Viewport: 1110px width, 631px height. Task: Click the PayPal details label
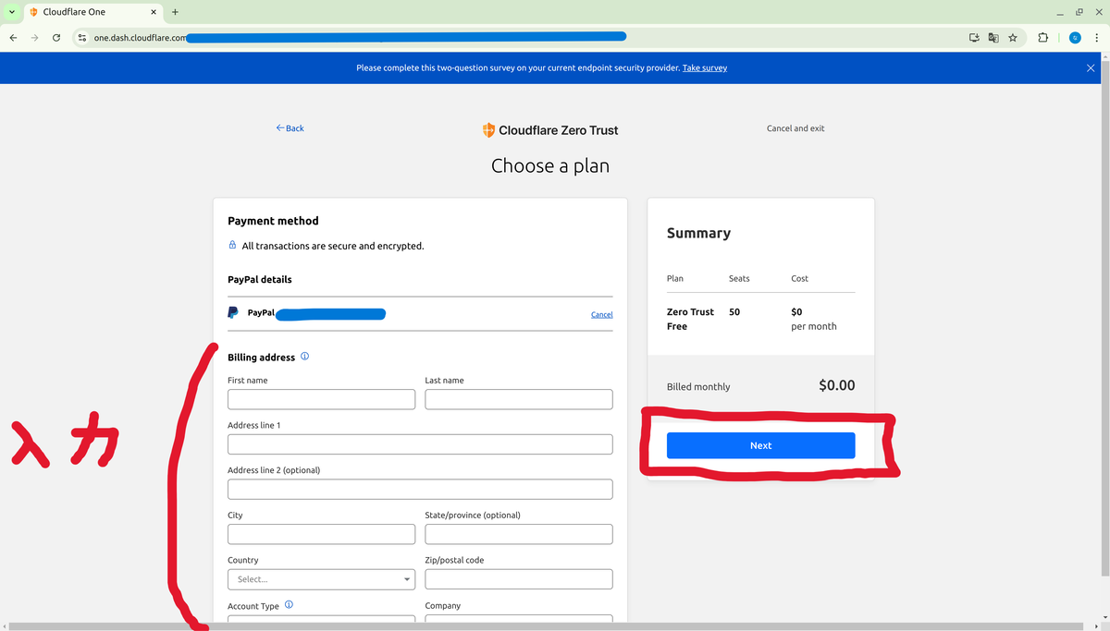coord(260,279)
